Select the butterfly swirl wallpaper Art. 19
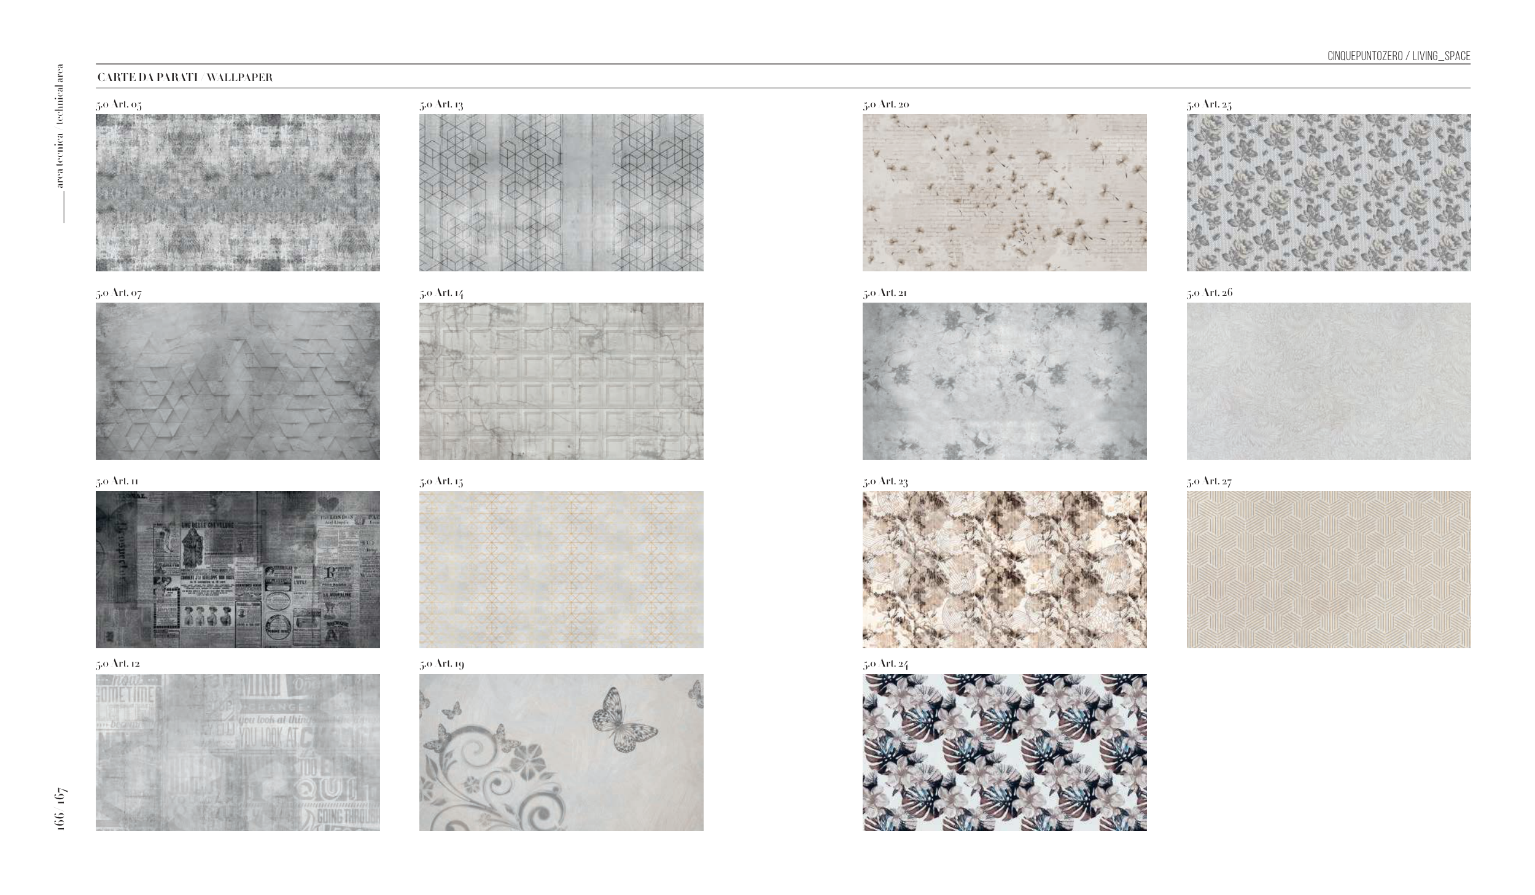 click(x=561, y=752)
